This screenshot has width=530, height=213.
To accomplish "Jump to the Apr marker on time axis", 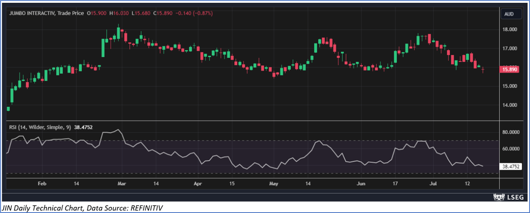I will tap(198, 183).
